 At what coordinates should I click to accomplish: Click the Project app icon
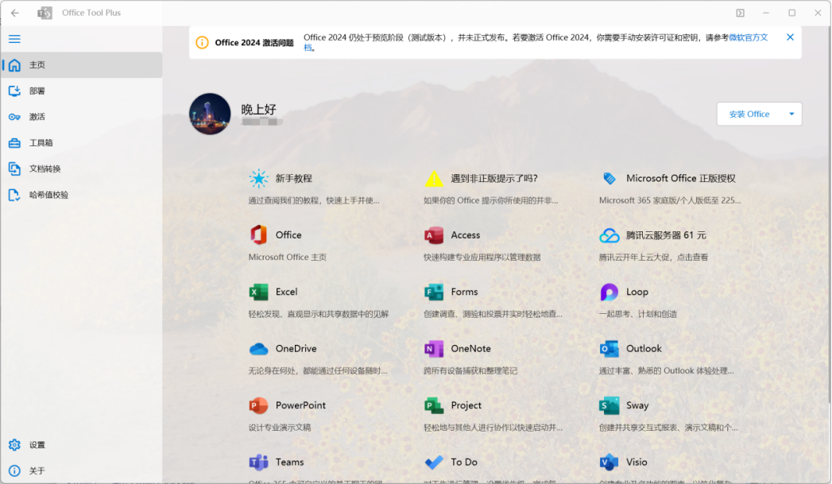point(434,405)
